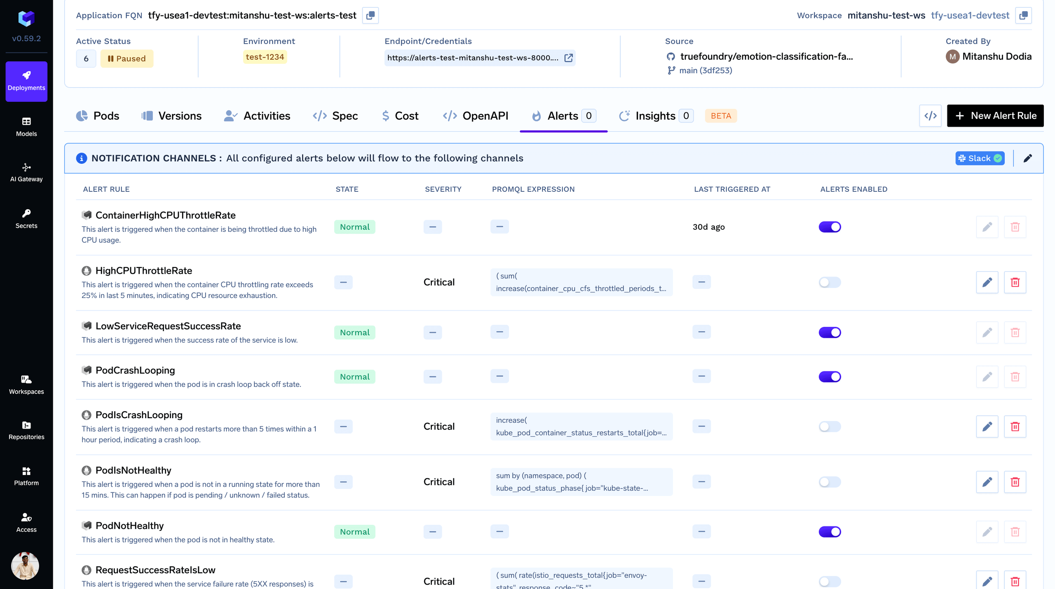Edit notification channels with pencil icon

coord(1027,158)
